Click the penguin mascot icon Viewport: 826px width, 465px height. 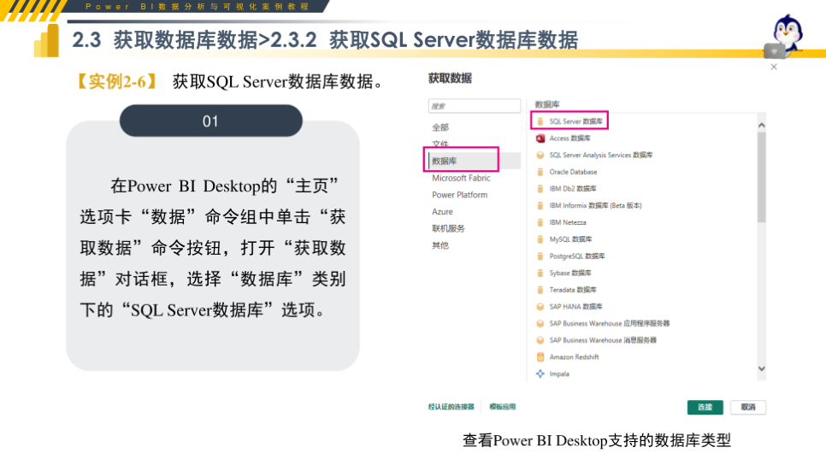tap(785, 36)
